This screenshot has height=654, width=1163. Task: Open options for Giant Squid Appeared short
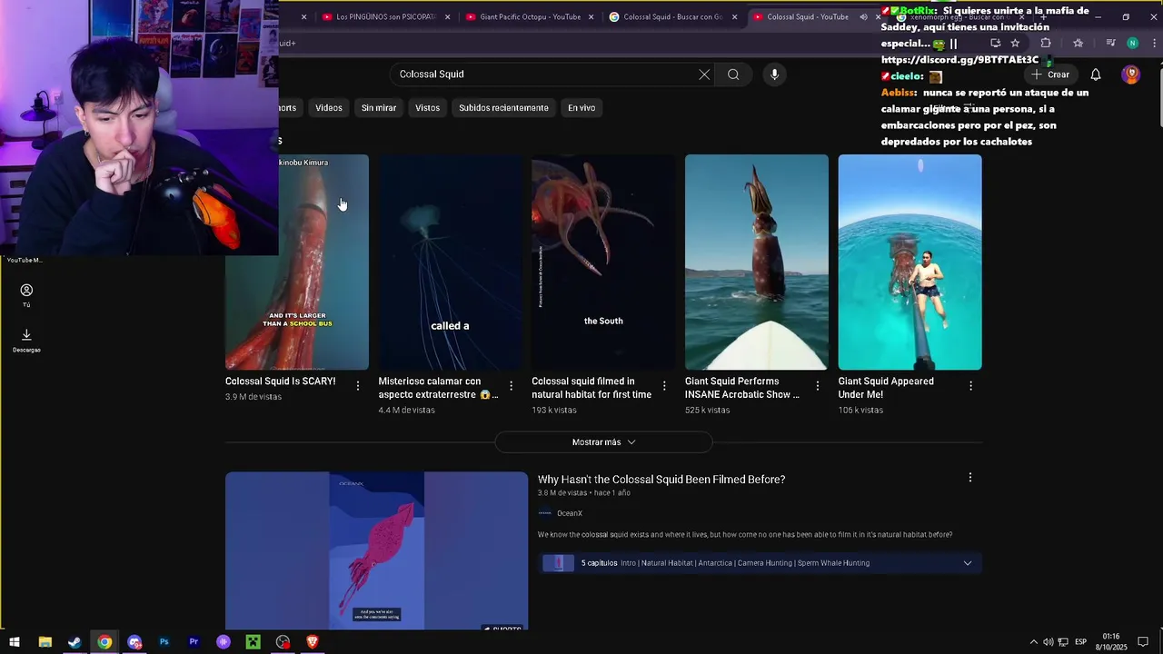[x=970, y=386]
